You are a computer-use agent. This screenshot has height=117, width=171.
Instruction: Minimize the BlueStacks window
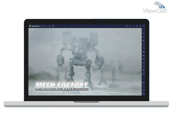134,26
